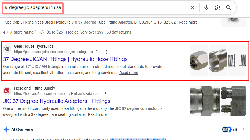Image resolution: width=250 pixels, height=140 pixels.
Task: Click Hose and Fitting Supply favicon
Action: pyautogui.click(x=7, y=91)
